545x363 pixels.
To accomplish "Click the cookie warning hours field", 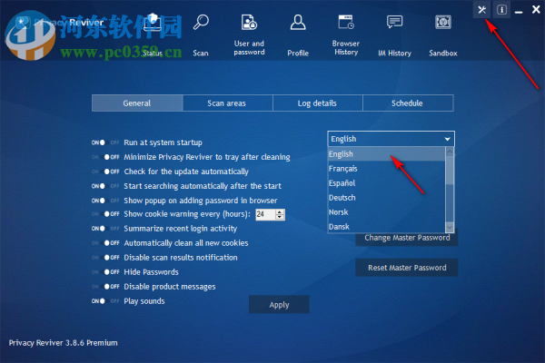I will coord(265,214).
